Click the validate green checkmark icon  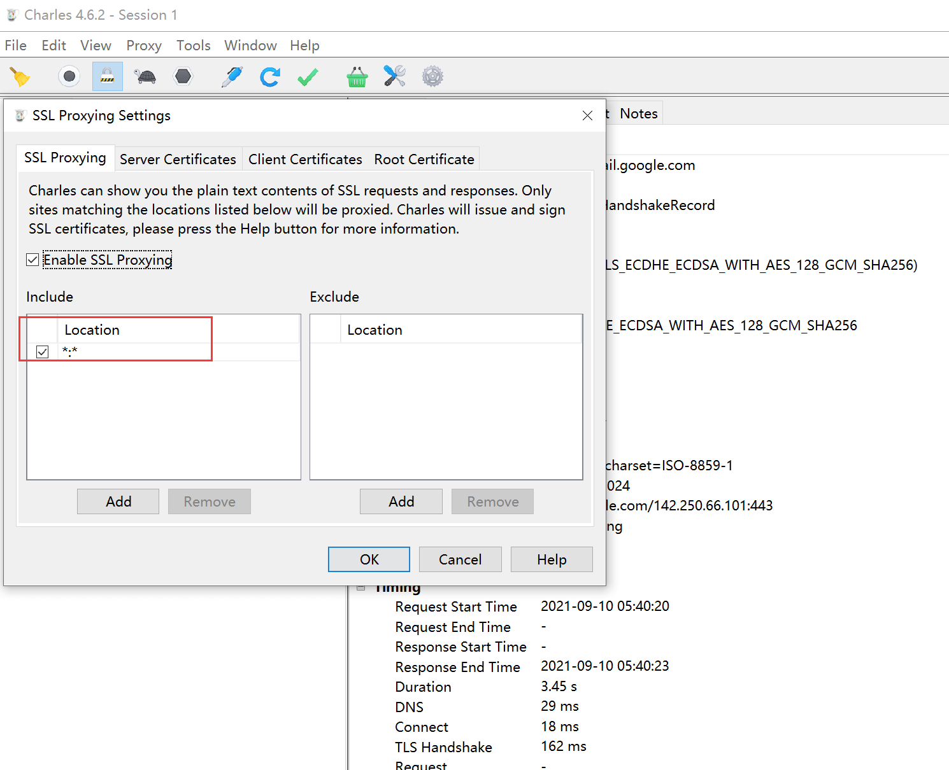point(308,77)
